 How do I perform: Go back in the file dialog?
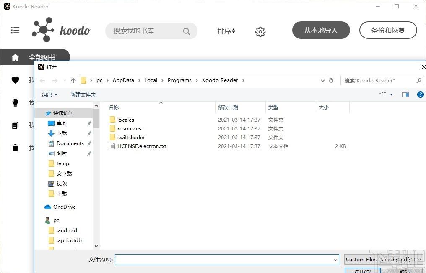(42, 80)
